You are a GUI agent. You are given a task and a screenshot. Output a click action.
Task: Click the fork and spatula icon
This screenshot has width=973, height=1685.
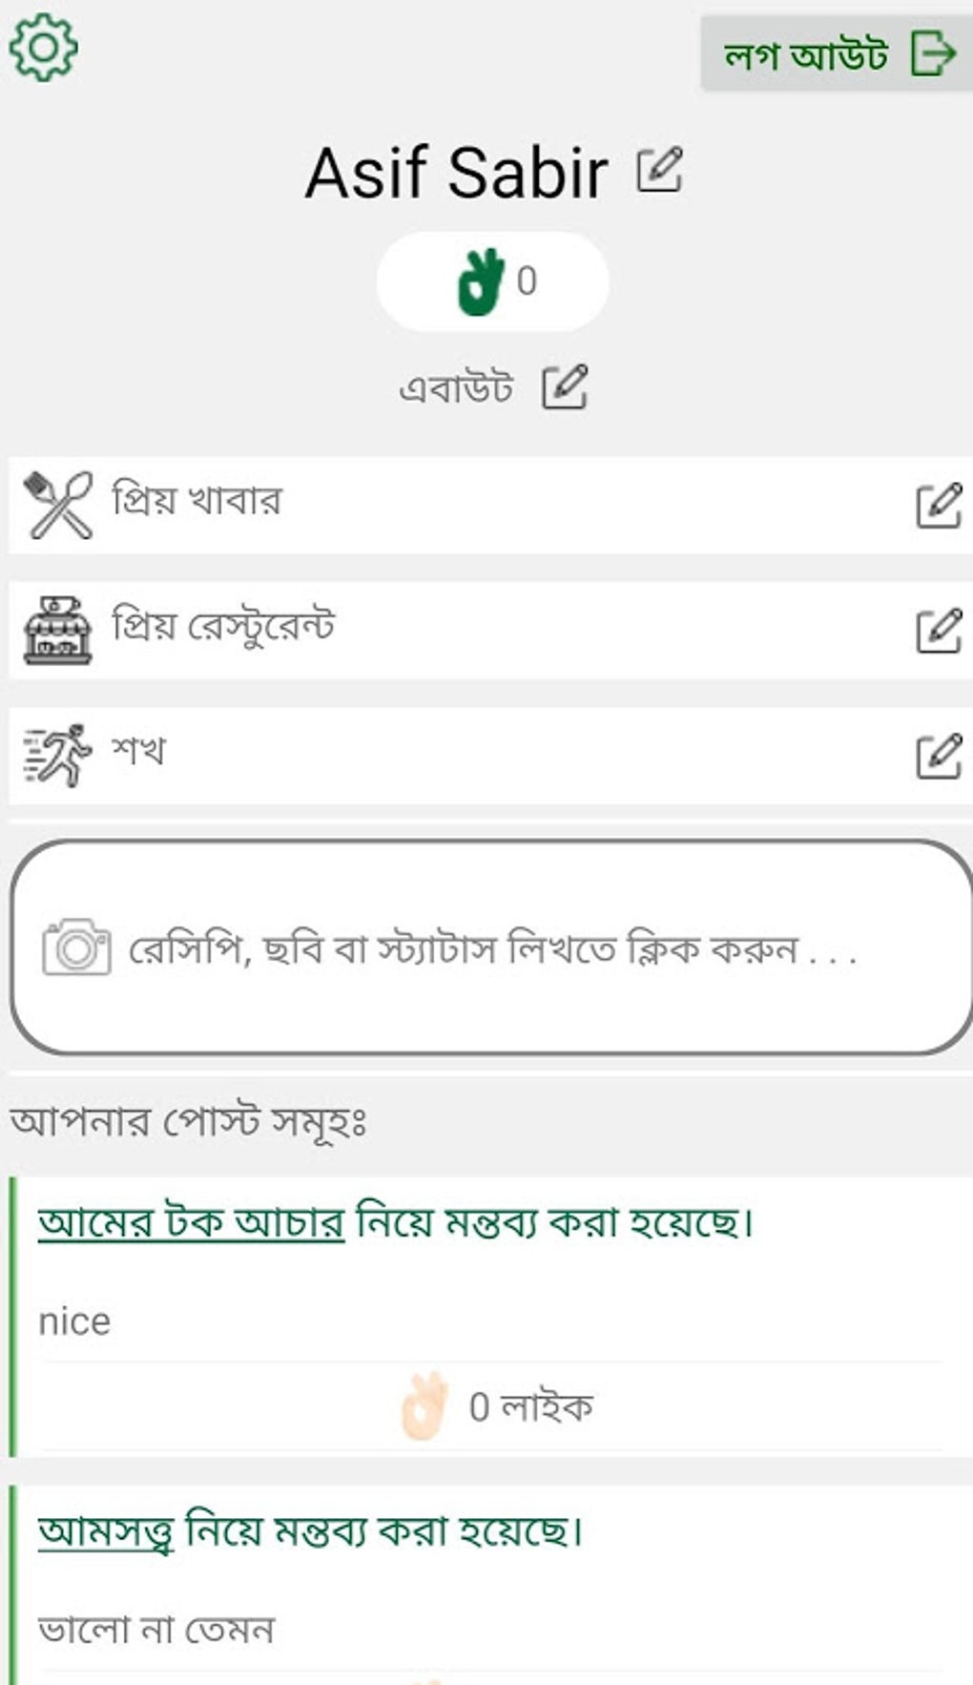[58, 505]
